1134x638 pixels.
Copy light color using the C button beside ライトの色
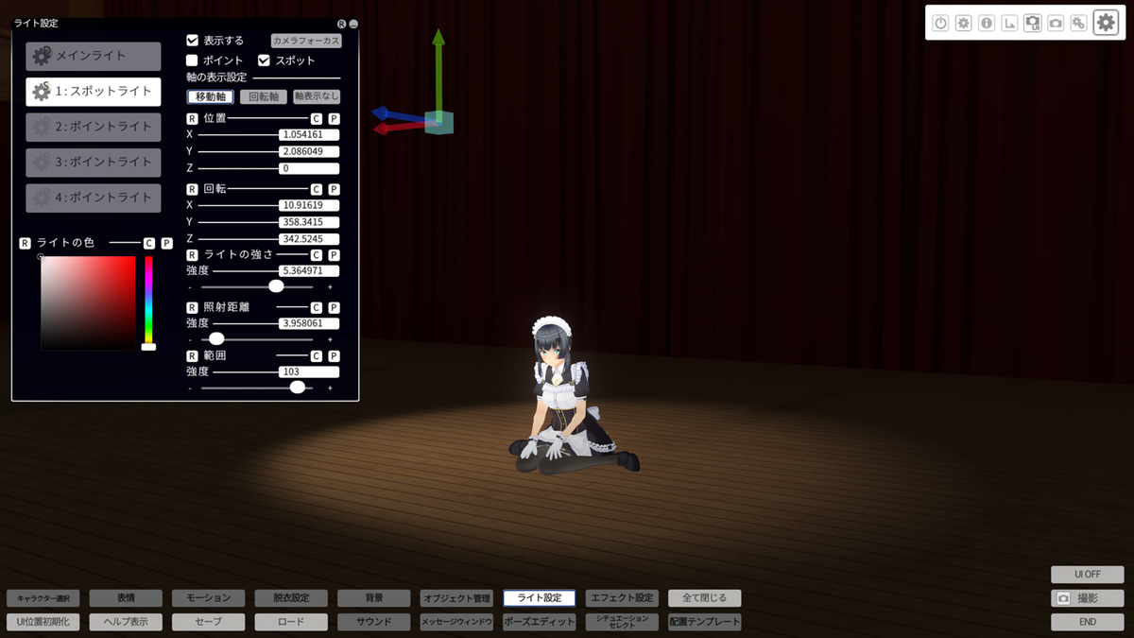point(149,243)
